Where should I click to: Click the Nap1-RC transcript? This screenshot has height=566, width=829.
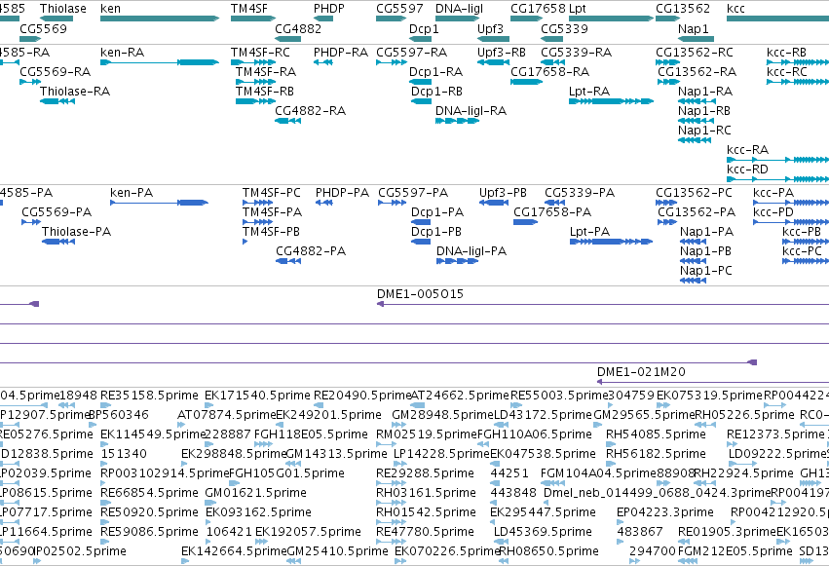[695, 140]
